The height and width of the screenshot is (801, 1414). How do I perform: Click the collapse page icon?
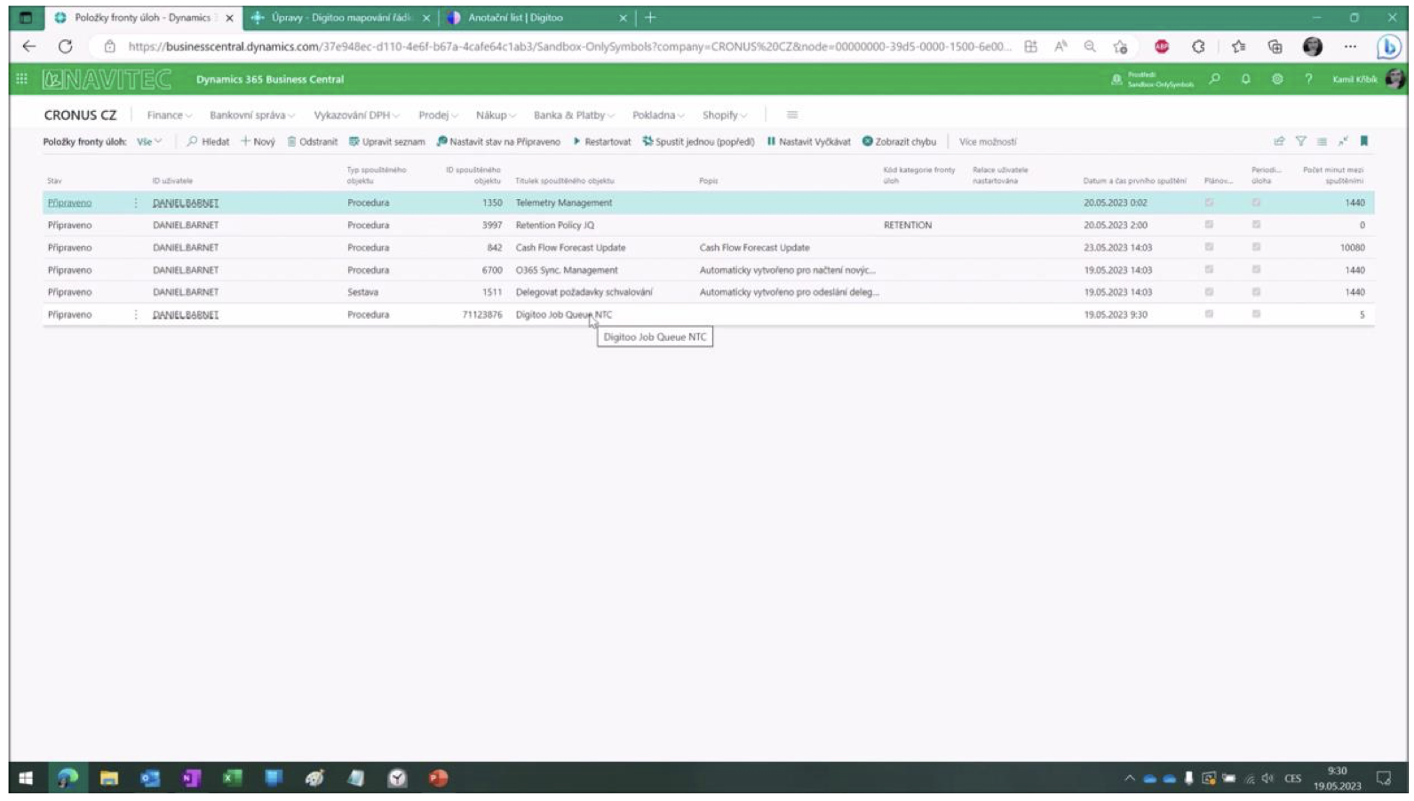[x=1343, y=141]
